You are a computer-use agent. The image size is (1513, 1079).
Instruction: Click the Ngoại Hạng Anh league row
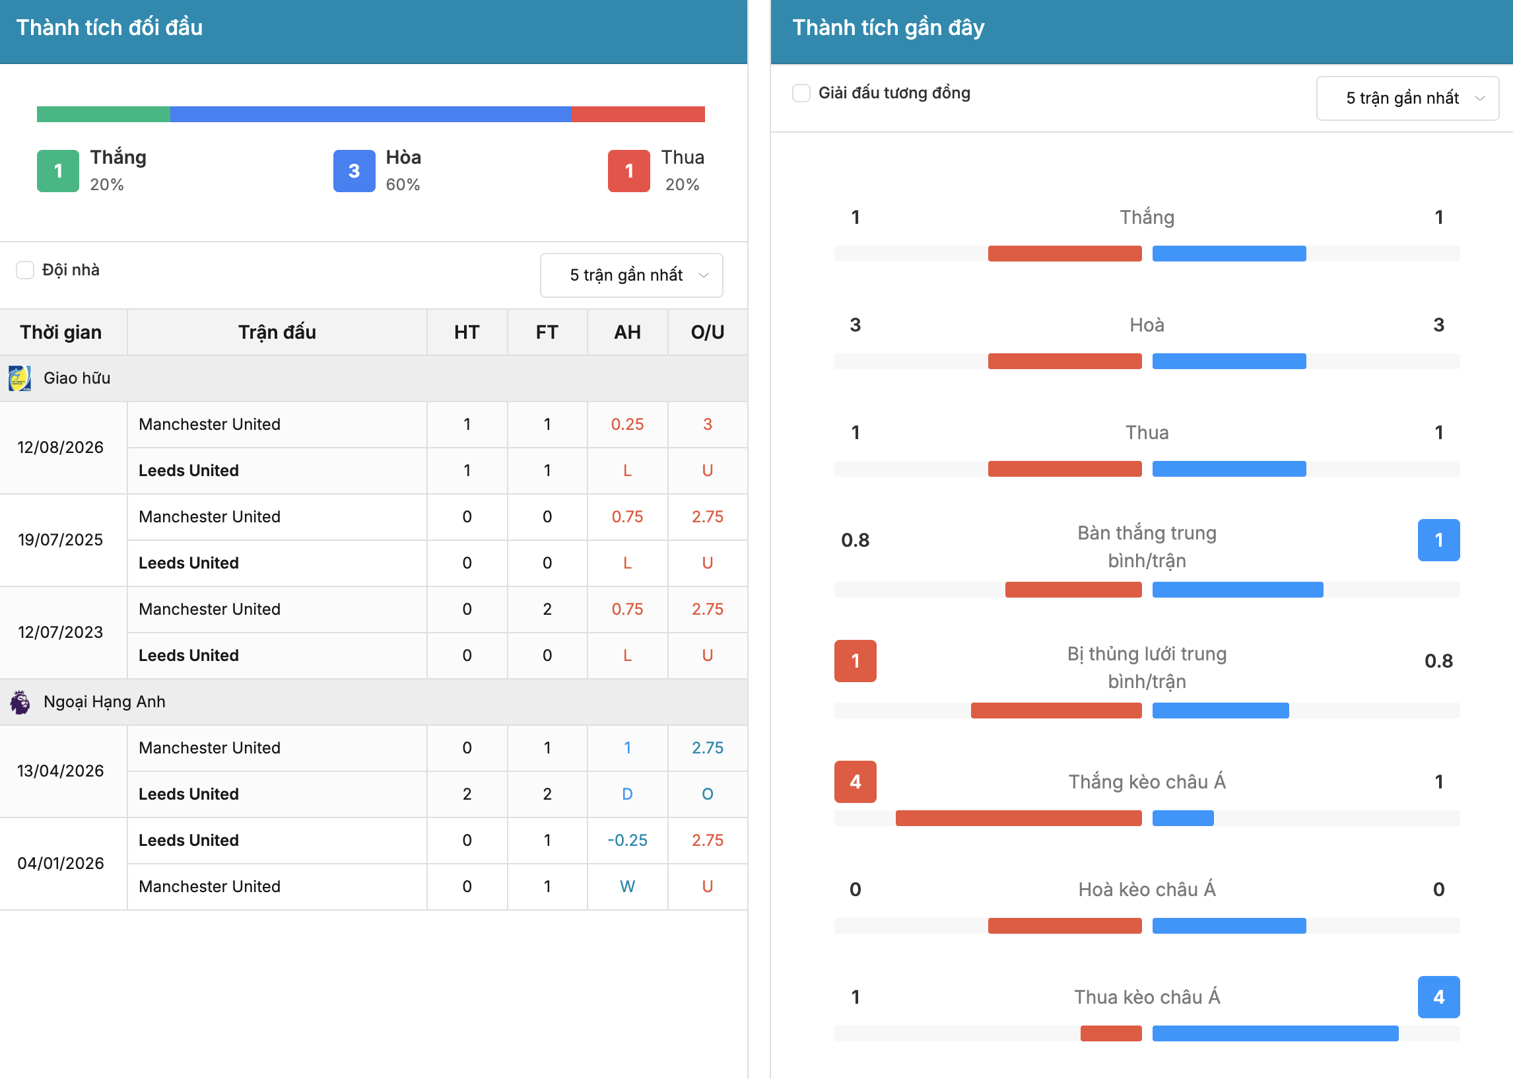pos(373,702)
